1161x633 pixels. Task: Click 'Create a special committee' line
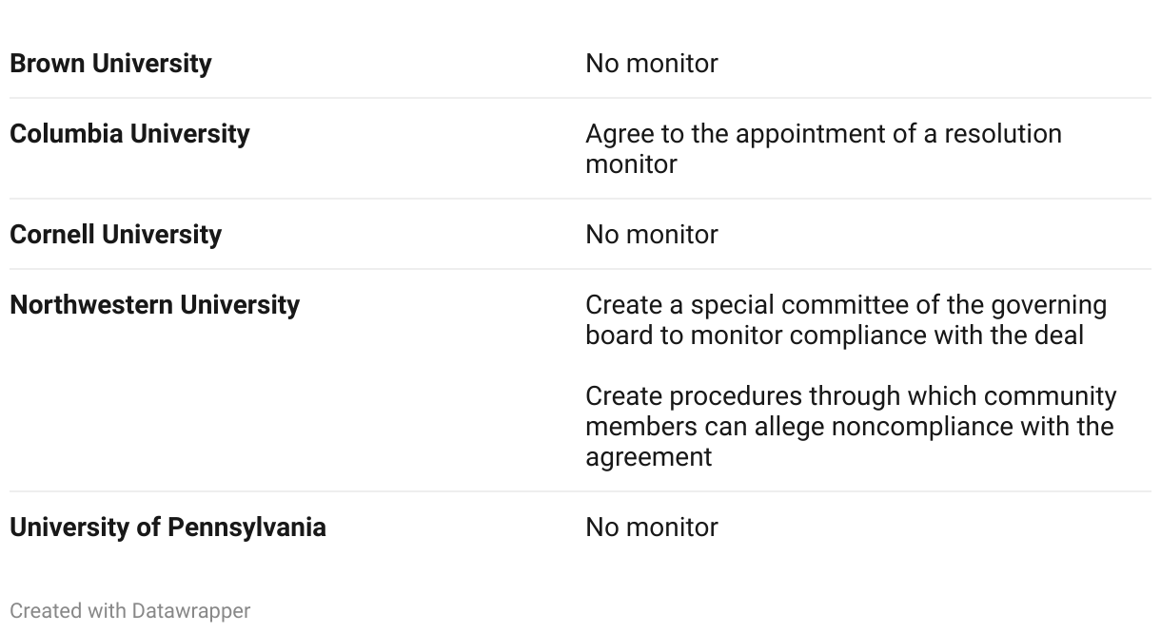[845, 305]
